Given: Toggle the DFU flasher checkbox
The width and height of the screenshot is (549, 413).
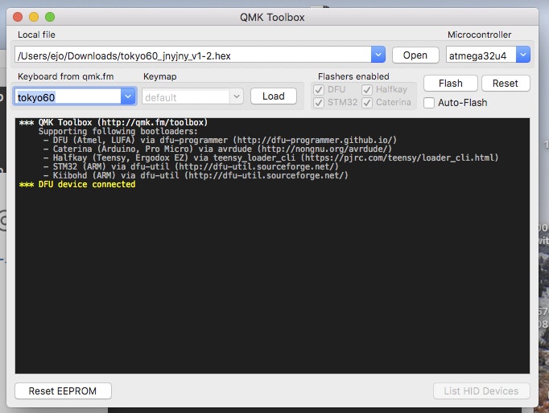Looking at the screenshot, I should (x=320, y=89).
